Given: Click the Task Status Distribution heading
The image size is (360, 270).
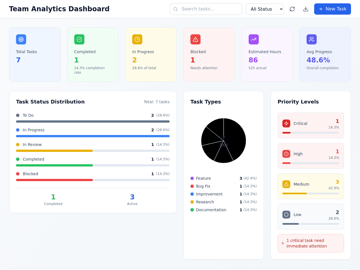Looking at the screenshot, I should click(50, 102).
